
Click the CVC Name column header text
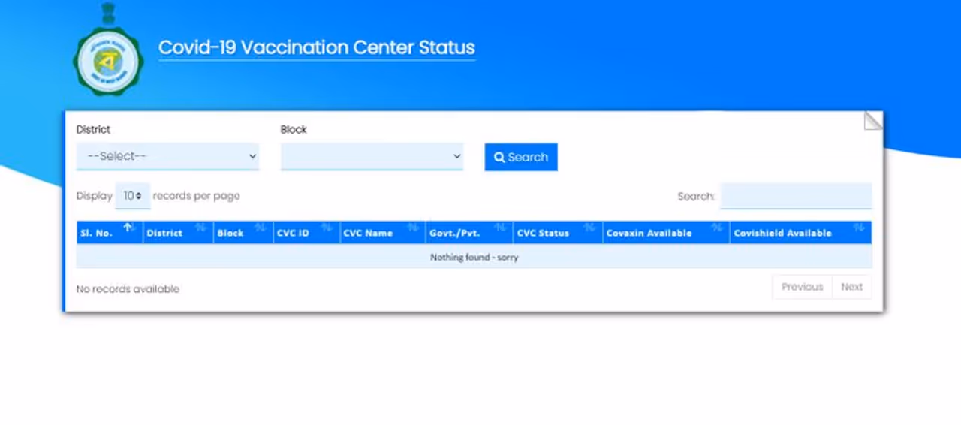pyautogui.click(x=368, y=233)
